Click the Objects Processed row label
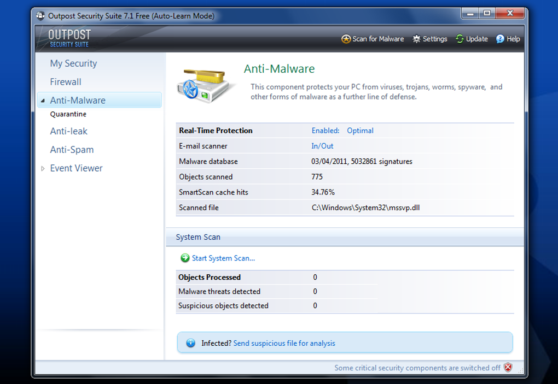The width and height of the screenshot is (558, 384). coord(210,277)
